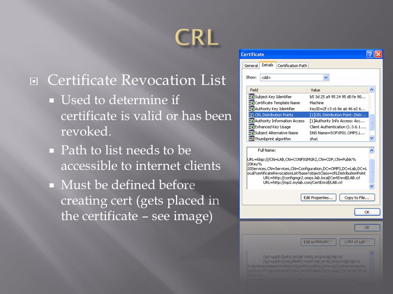Select the Authority Key Identifier row

pos(308,109)
